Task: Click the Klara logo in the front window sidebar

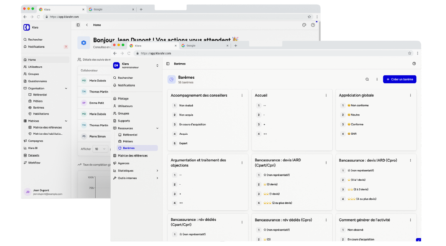Action: (116, 66)
